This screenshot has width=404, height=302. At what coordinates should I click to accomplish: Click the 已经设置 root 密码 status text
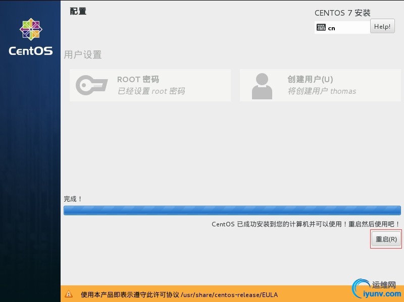click(151, 91)
